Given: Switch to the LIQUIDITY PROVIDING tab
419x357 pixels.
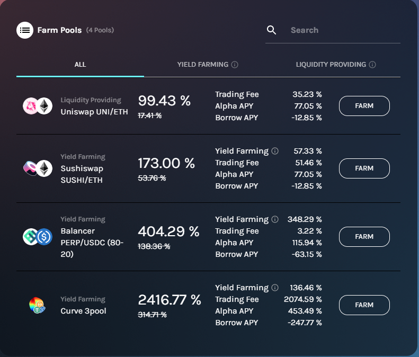Looking at the screenshot, I should [336, 65].
